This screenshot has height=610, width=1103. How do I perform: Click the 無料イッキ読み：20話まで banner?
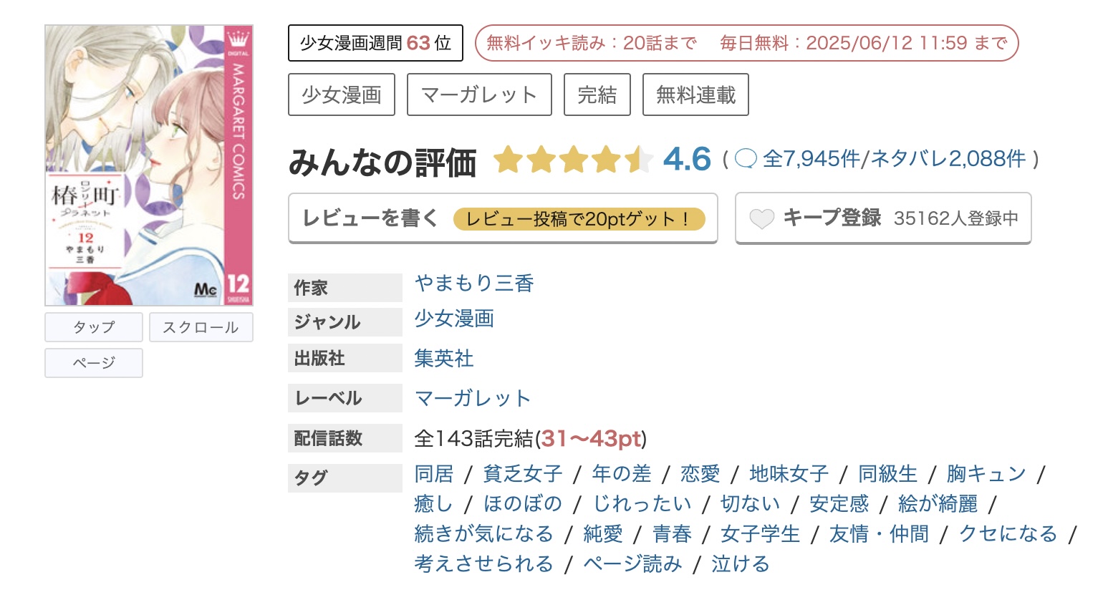tap(590, 42)
